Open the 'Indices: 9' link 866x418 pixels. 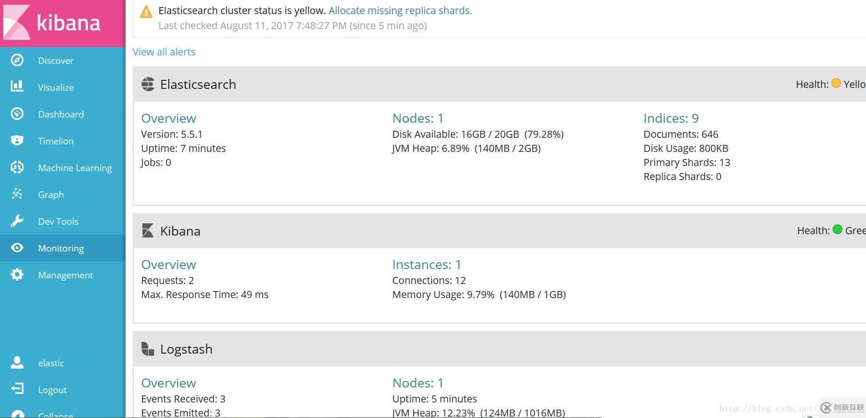(x=671, y=118)
